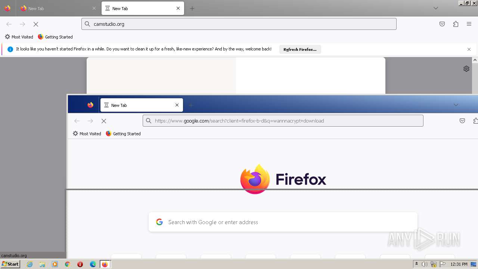Click search magnifier icon in front URL bar

149,121
